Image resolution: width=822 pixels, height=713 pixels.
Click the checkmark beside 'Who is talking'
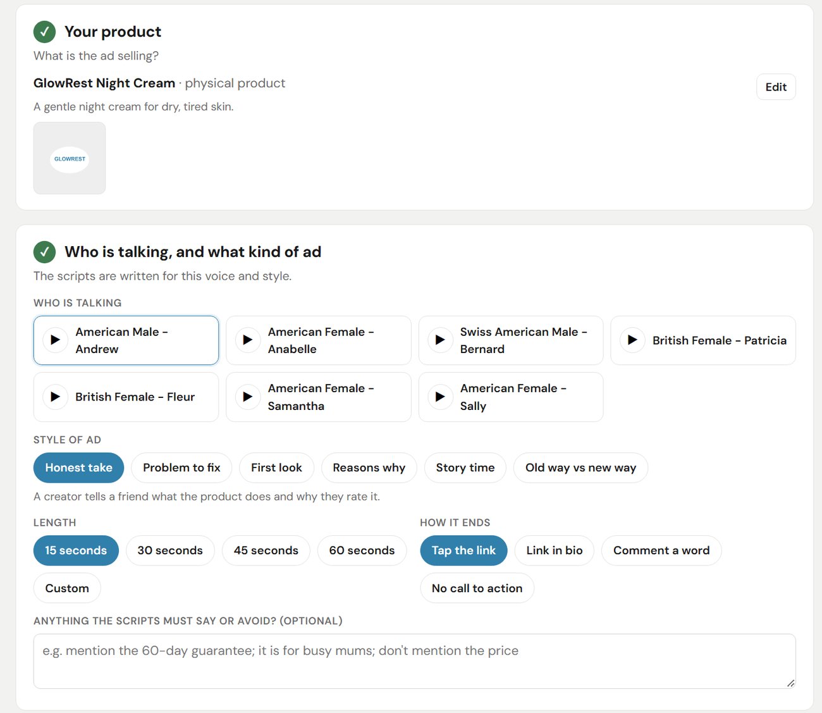[x=44, y=252]
